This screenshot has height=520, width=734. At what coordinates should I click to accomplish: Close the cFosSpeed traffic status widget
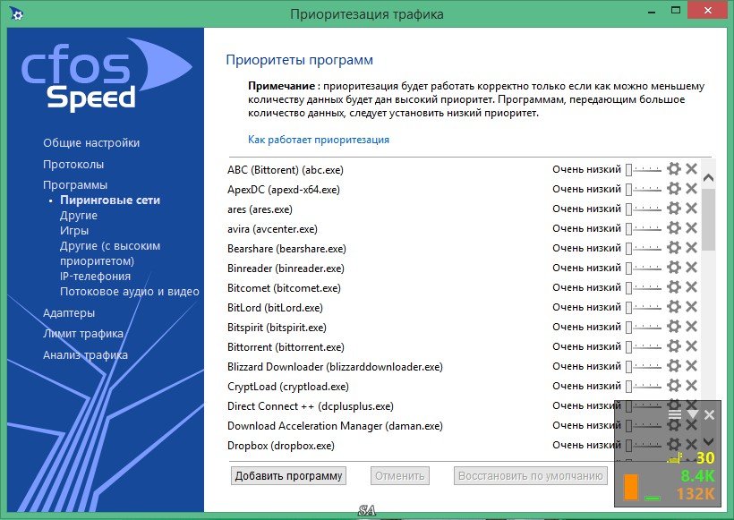pos(709,415)
